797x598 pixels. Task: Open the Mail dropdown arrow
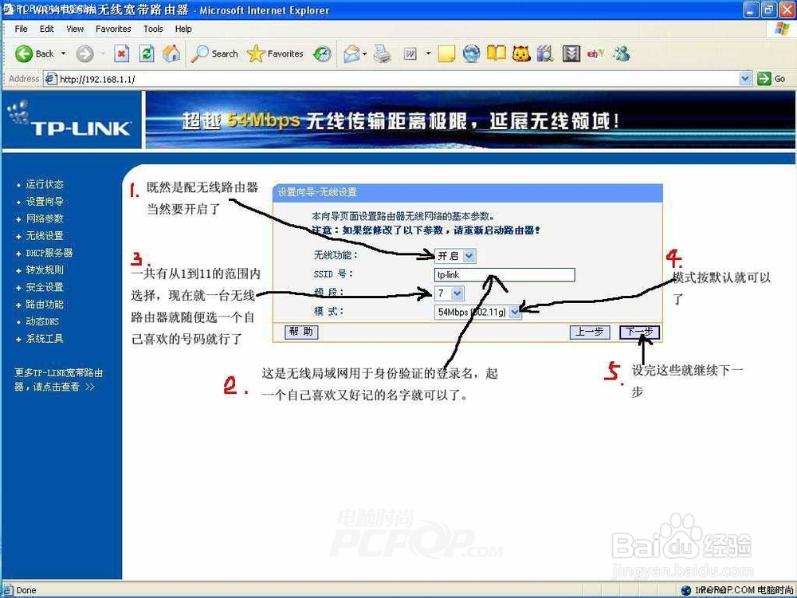coord(365,53)
